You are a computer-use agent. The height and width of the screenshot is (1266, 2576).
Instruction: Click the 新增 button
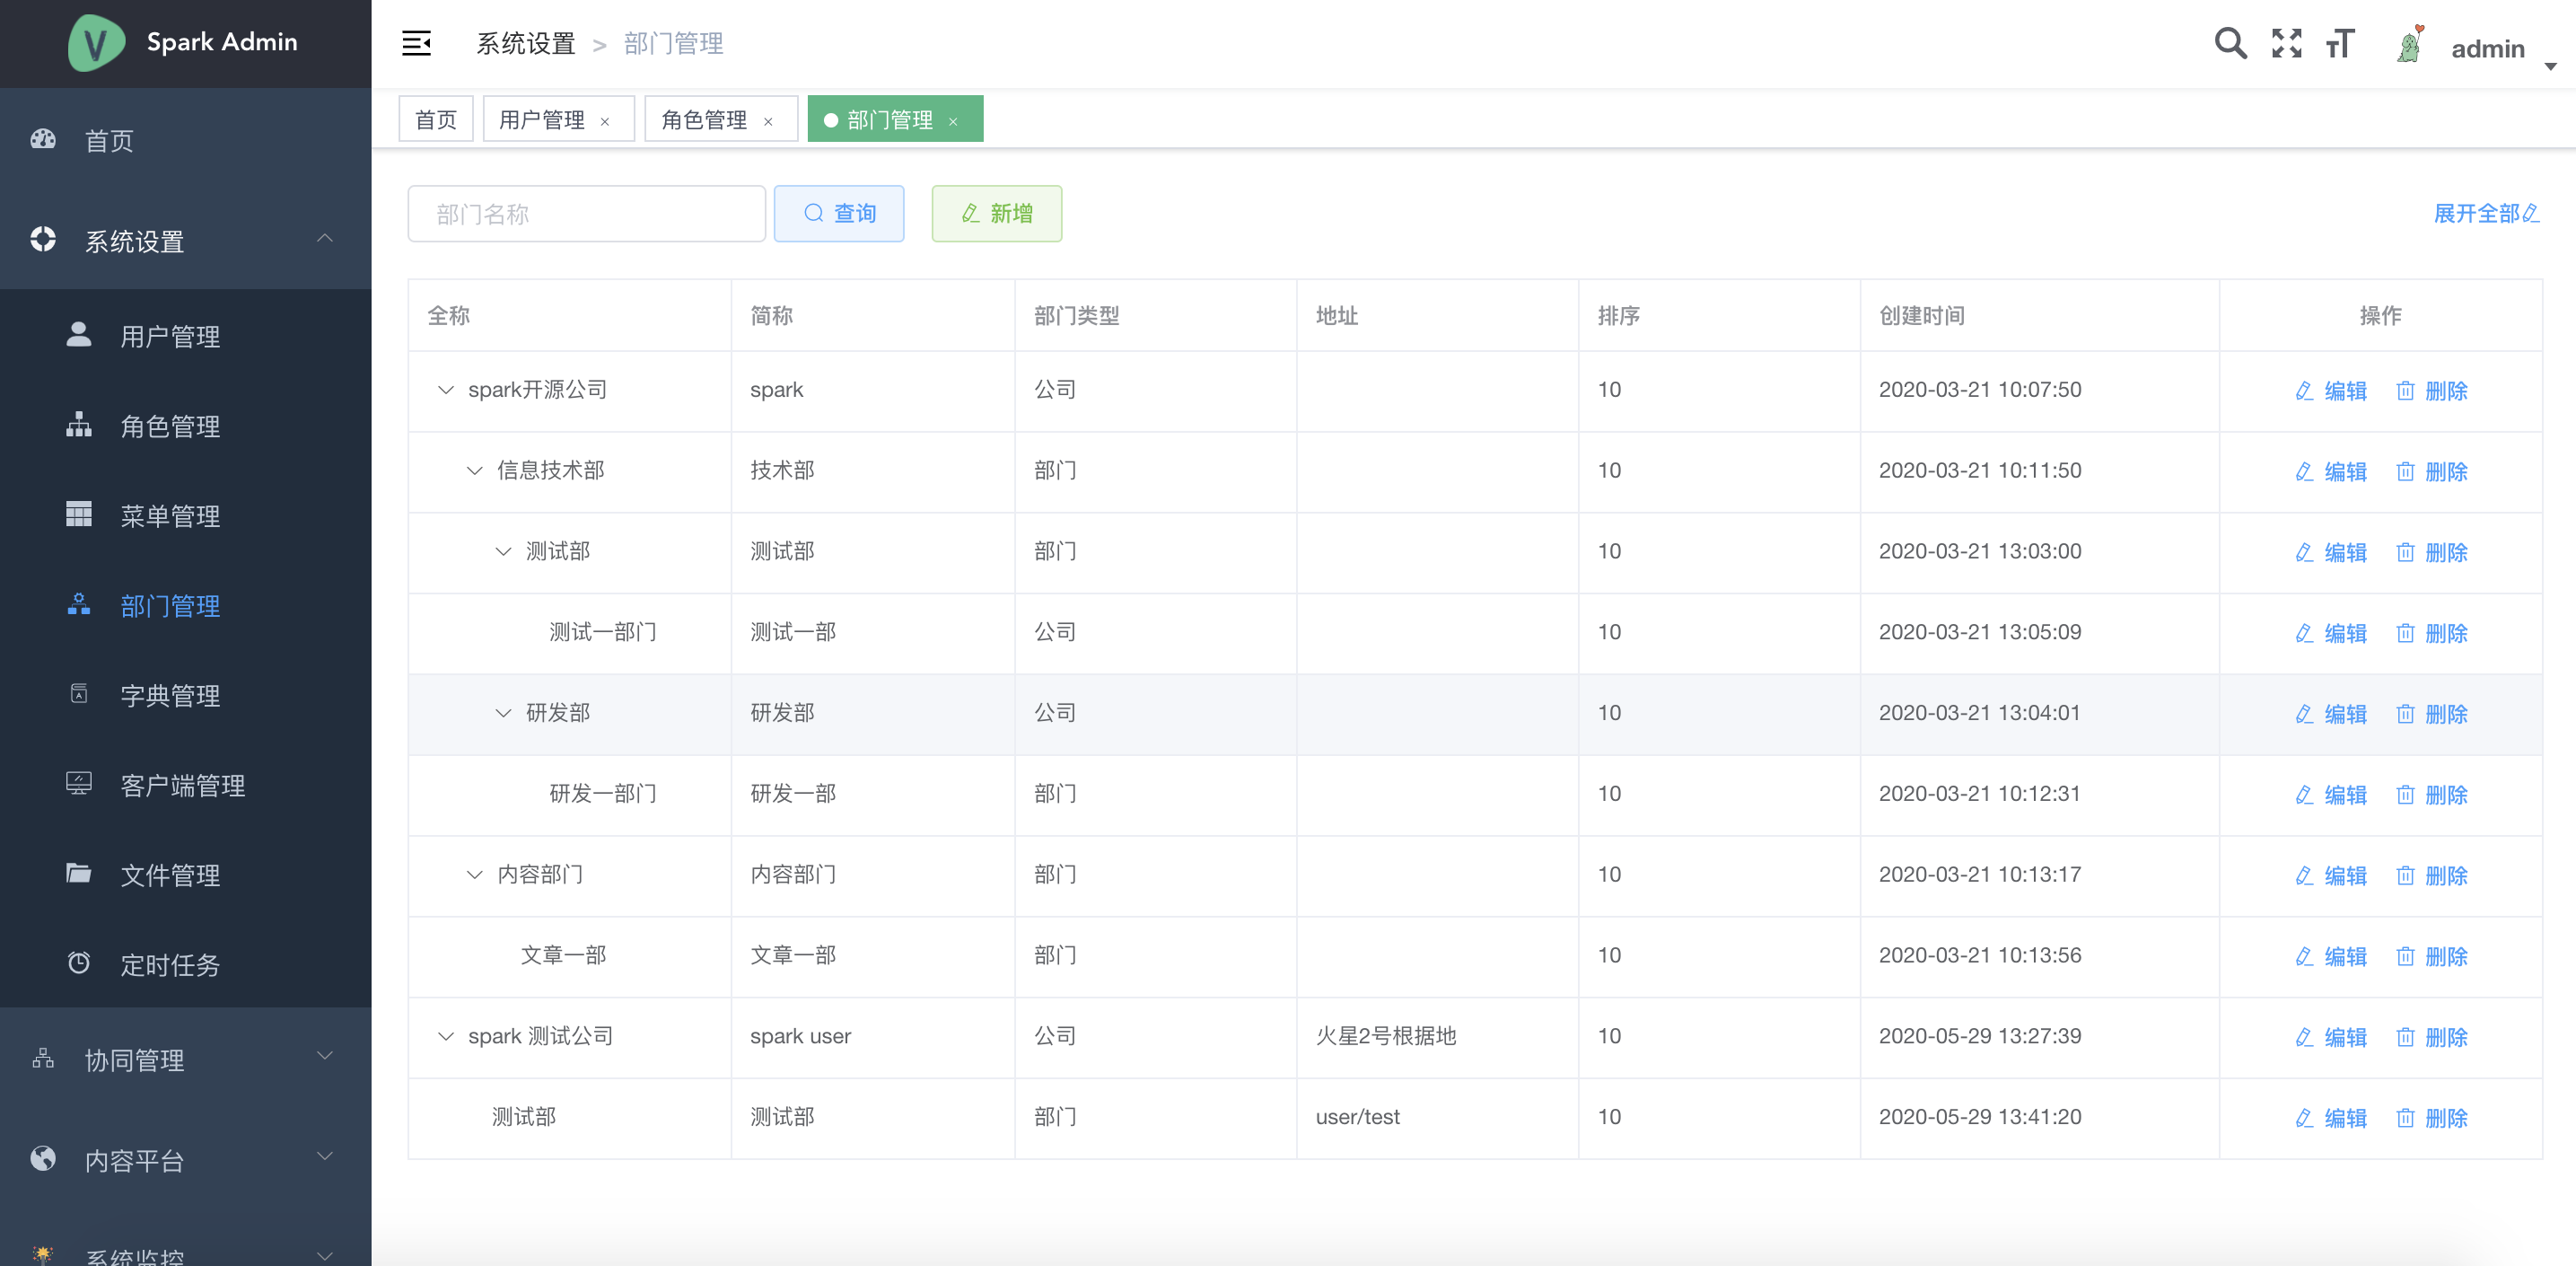996,213
